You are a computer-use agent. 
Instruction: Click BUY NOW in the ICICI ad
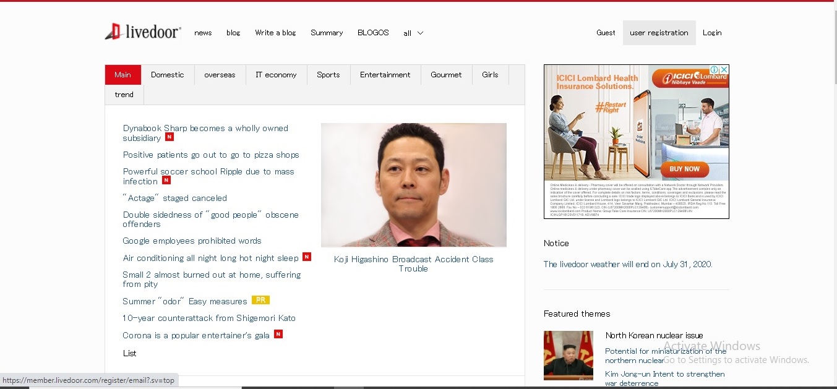point(684,169)
